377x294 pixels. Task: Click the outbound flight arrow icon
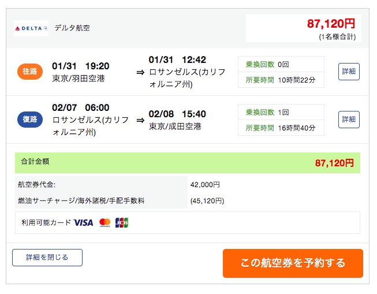pos(140,72)
